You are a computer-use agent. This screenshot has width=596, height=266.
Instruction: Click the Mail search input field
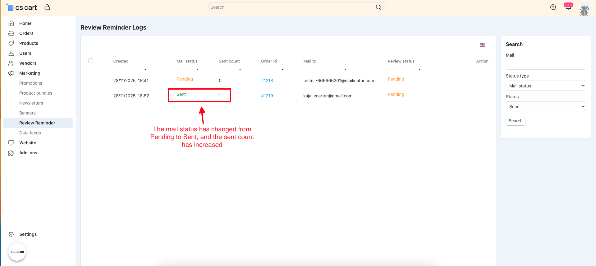(x=546, y=65)
